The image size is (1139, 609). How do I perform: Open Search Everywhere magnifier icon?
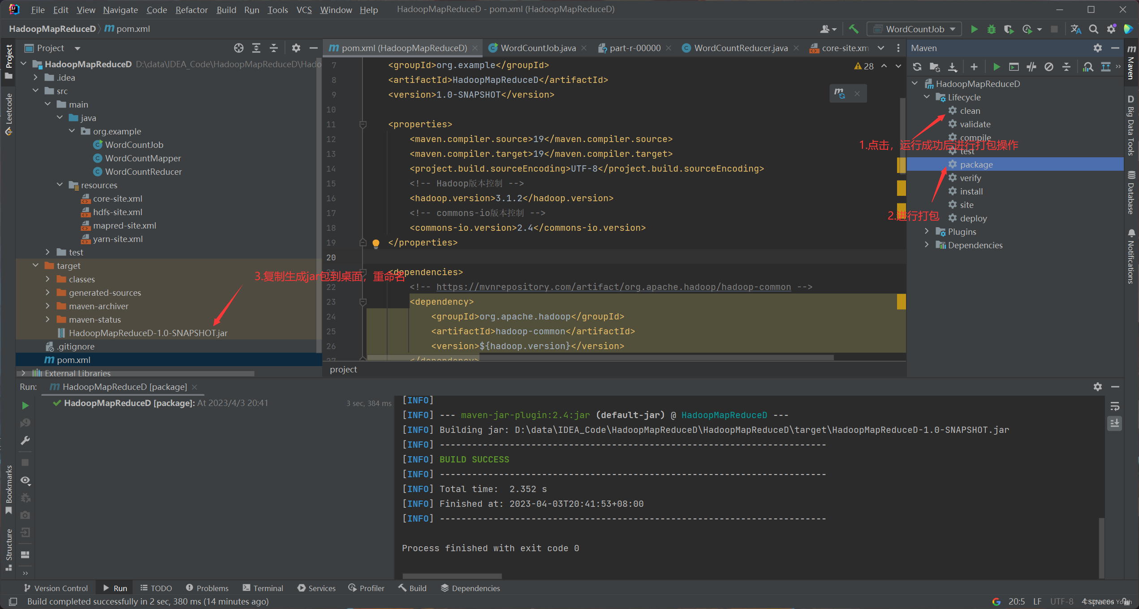1093,29
